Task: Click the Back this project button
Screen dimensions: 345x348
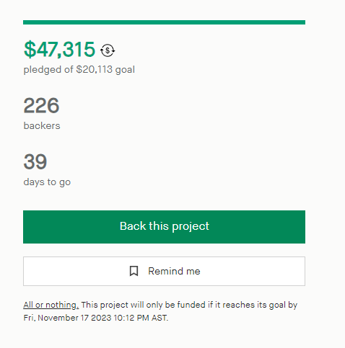Action: click(164, 227)
